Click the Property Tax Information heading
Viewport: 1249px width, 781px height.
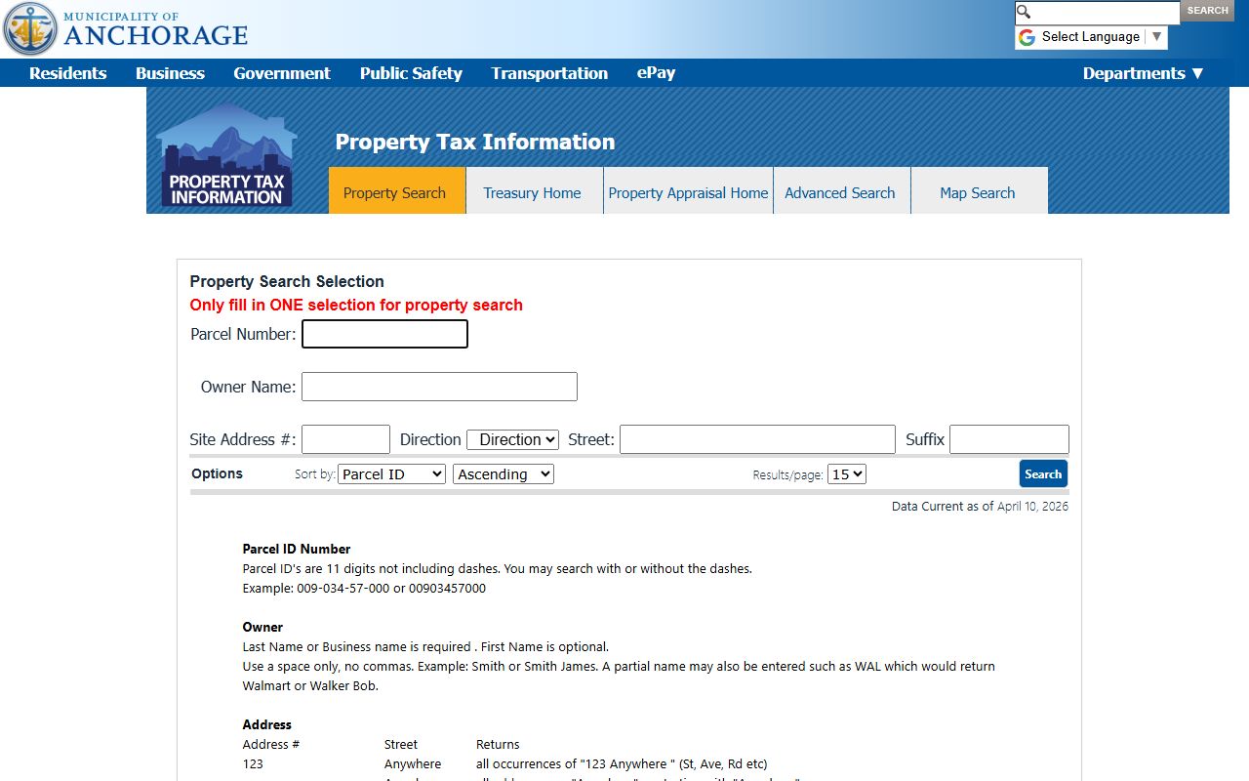click(x=475, y=142)
